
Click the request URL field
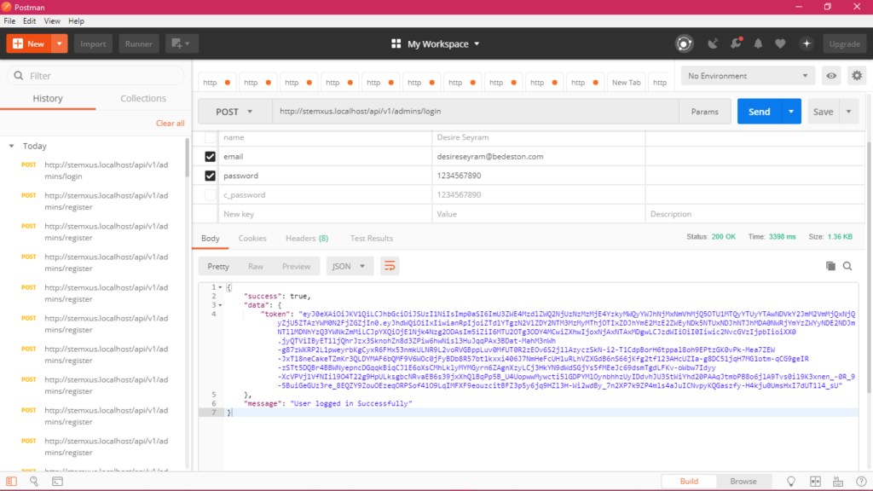pos(473,112)
